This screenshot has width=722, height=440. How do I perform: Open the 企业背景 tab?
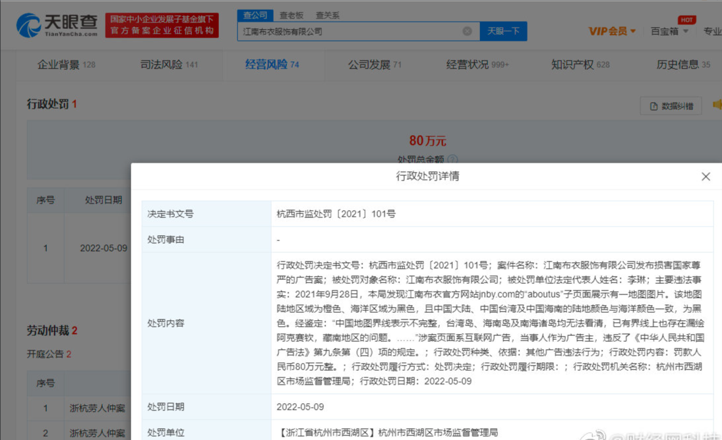point(67,65)
